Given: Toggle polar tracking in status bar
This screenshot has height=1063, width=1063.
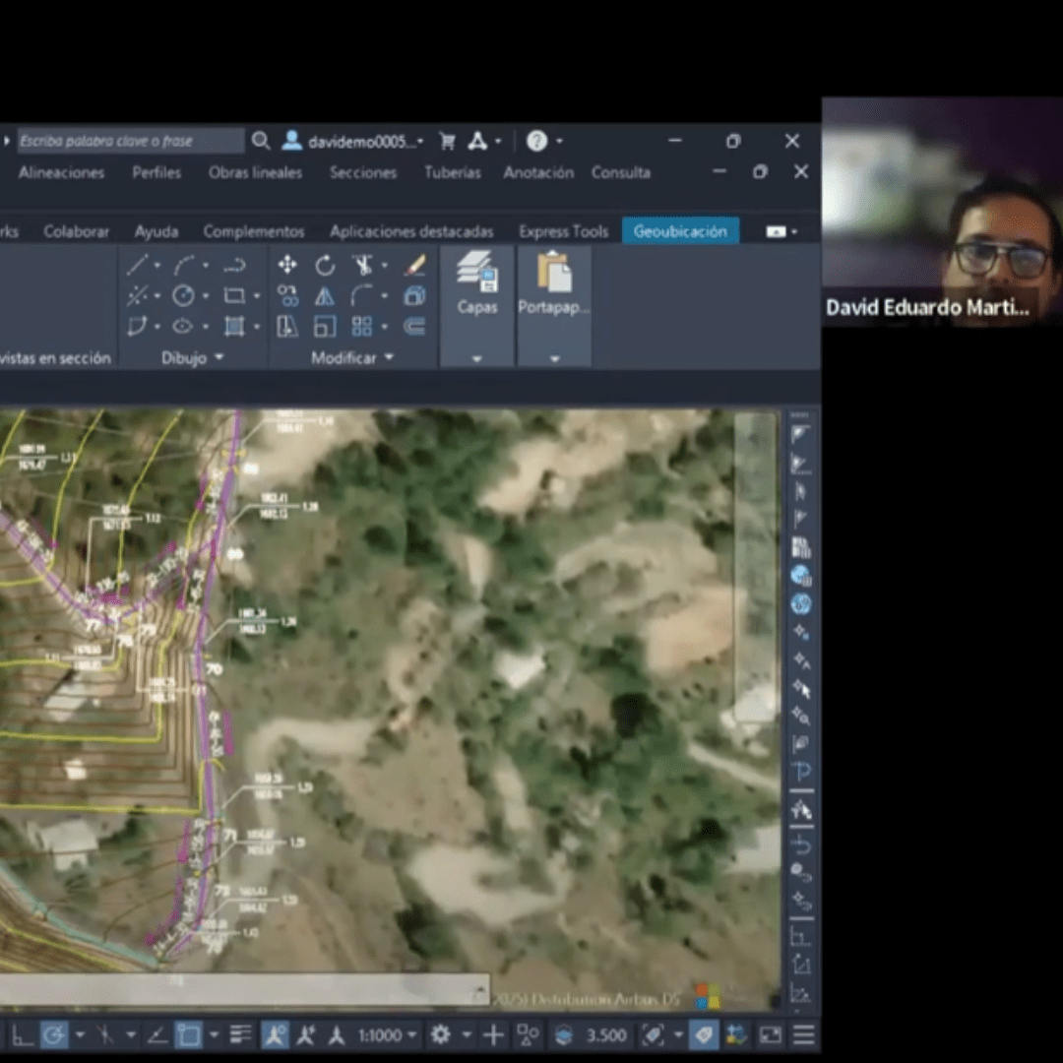Looking at the screenshot, I should point(54,1034).
